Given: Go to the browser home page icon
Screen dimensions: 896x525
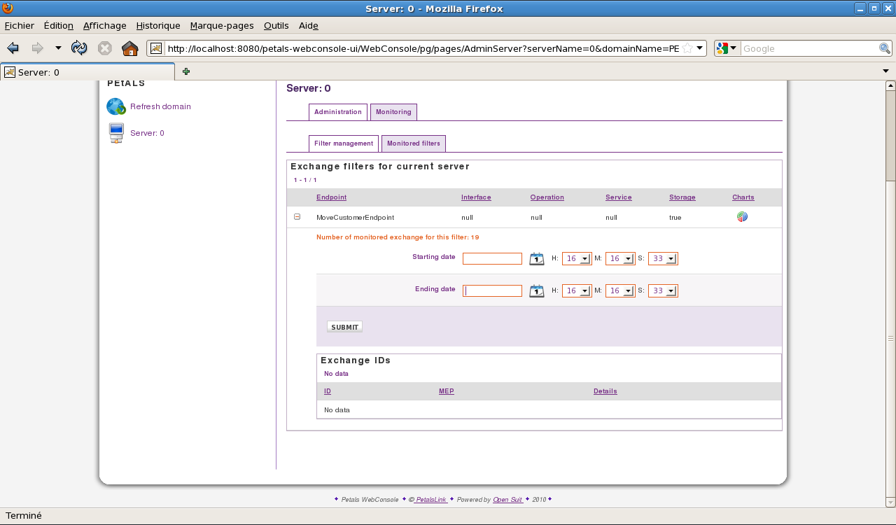Looking at the screenshot, I should tap(129, 48).
